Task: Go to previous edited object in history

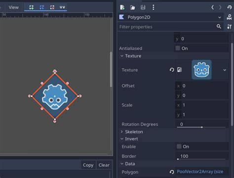Action: [212, 7]
